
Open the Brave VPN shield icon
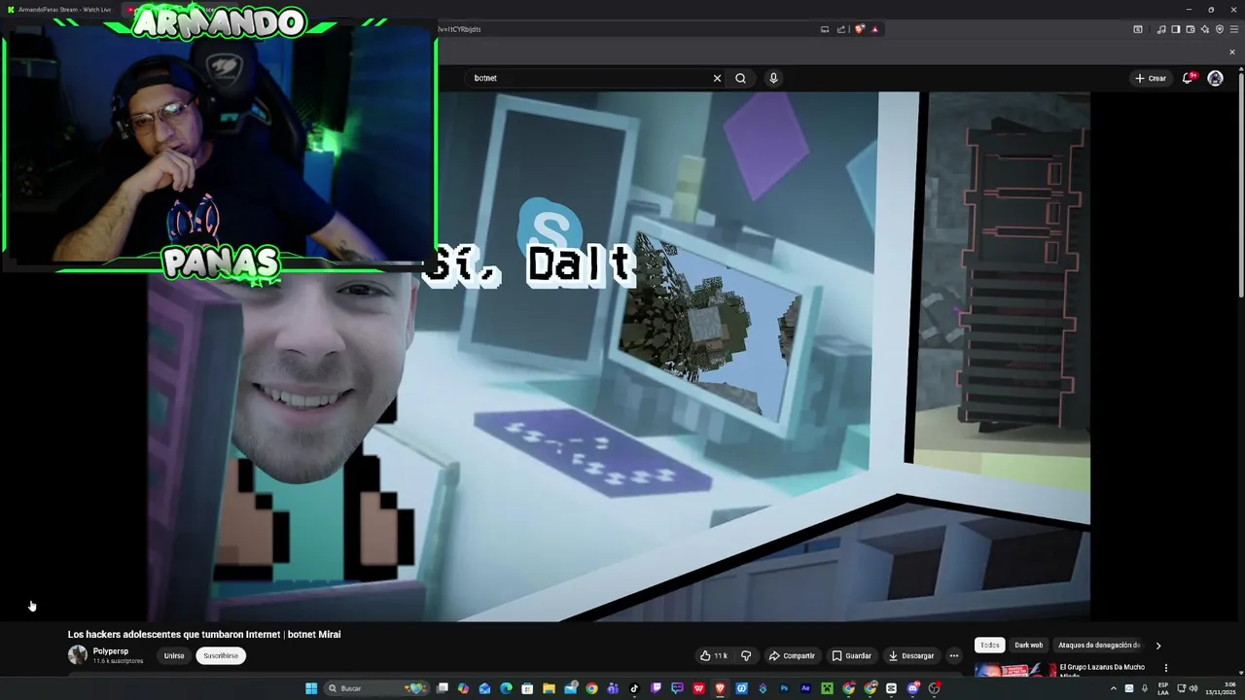[x=1219, y=29]
